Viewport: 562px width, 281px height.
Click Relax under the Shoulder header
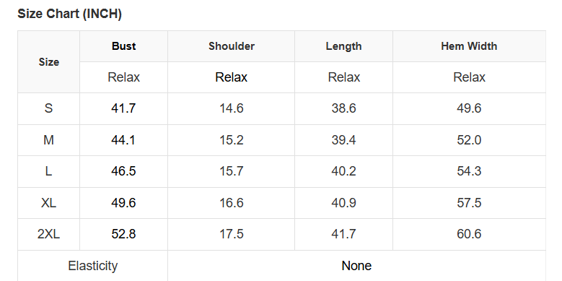[231, 77]
